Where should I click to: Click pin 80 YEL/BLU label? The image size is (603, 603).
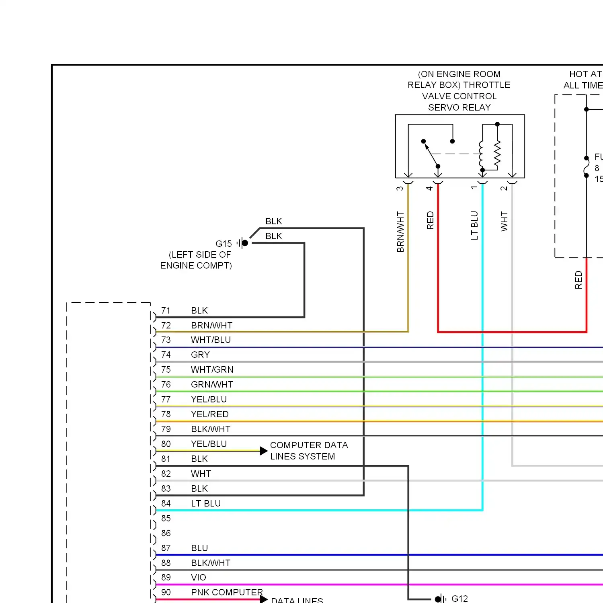tap(209, 444)
